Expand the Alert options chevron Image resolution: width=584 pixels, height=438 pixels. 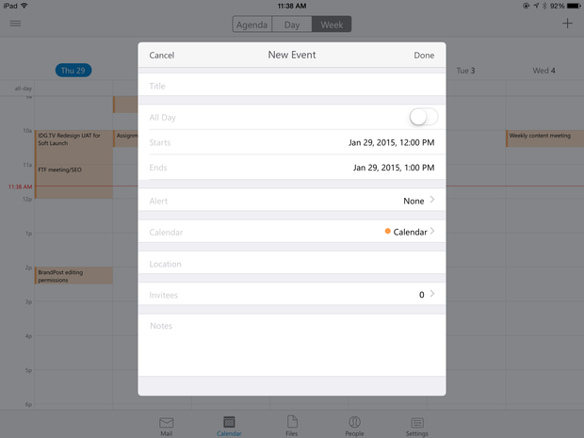click(x=432, y=200)
